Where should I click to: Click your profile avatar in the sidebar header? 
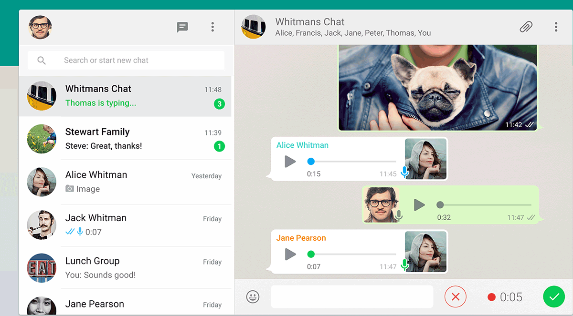[x=40, y=28]
